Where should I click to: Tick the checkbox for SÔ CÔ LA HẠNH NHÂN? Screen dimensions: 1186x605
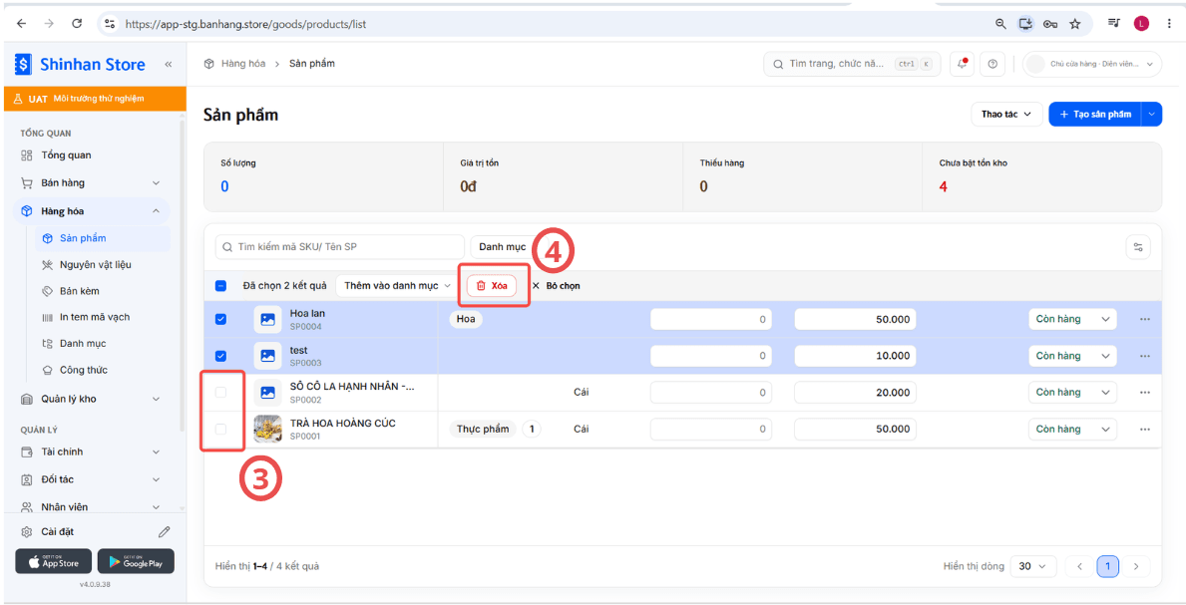[220, 393]
